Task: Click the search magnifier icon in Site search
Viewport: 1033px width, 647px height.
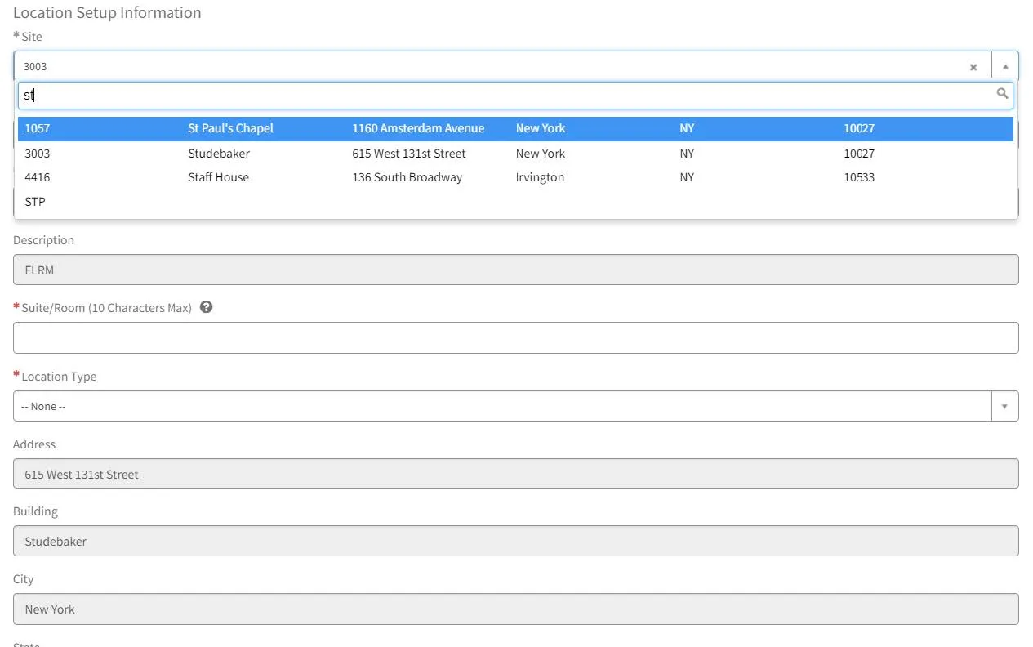Action: (1002, 94)
